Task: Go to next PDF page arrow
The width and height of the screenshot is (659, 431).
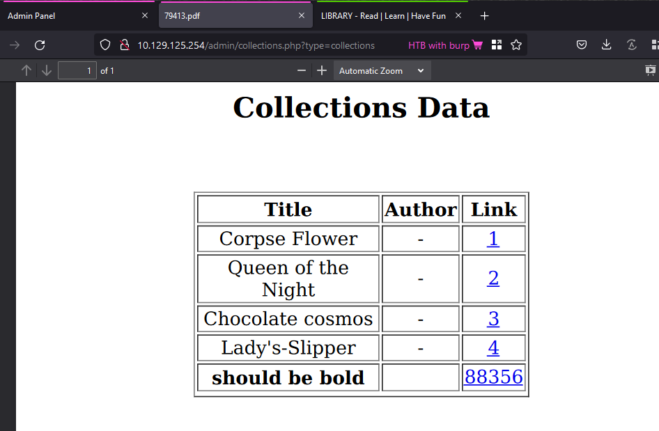Action: (47, 70)
